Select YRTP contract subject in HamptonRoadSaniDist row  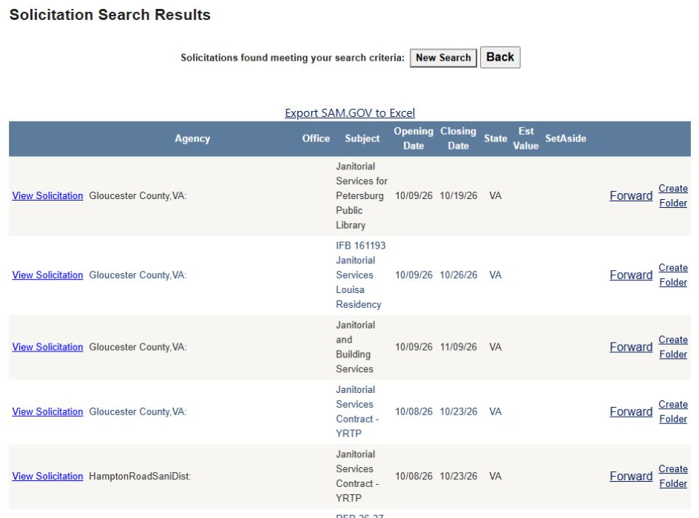click(x=357, y=477)
